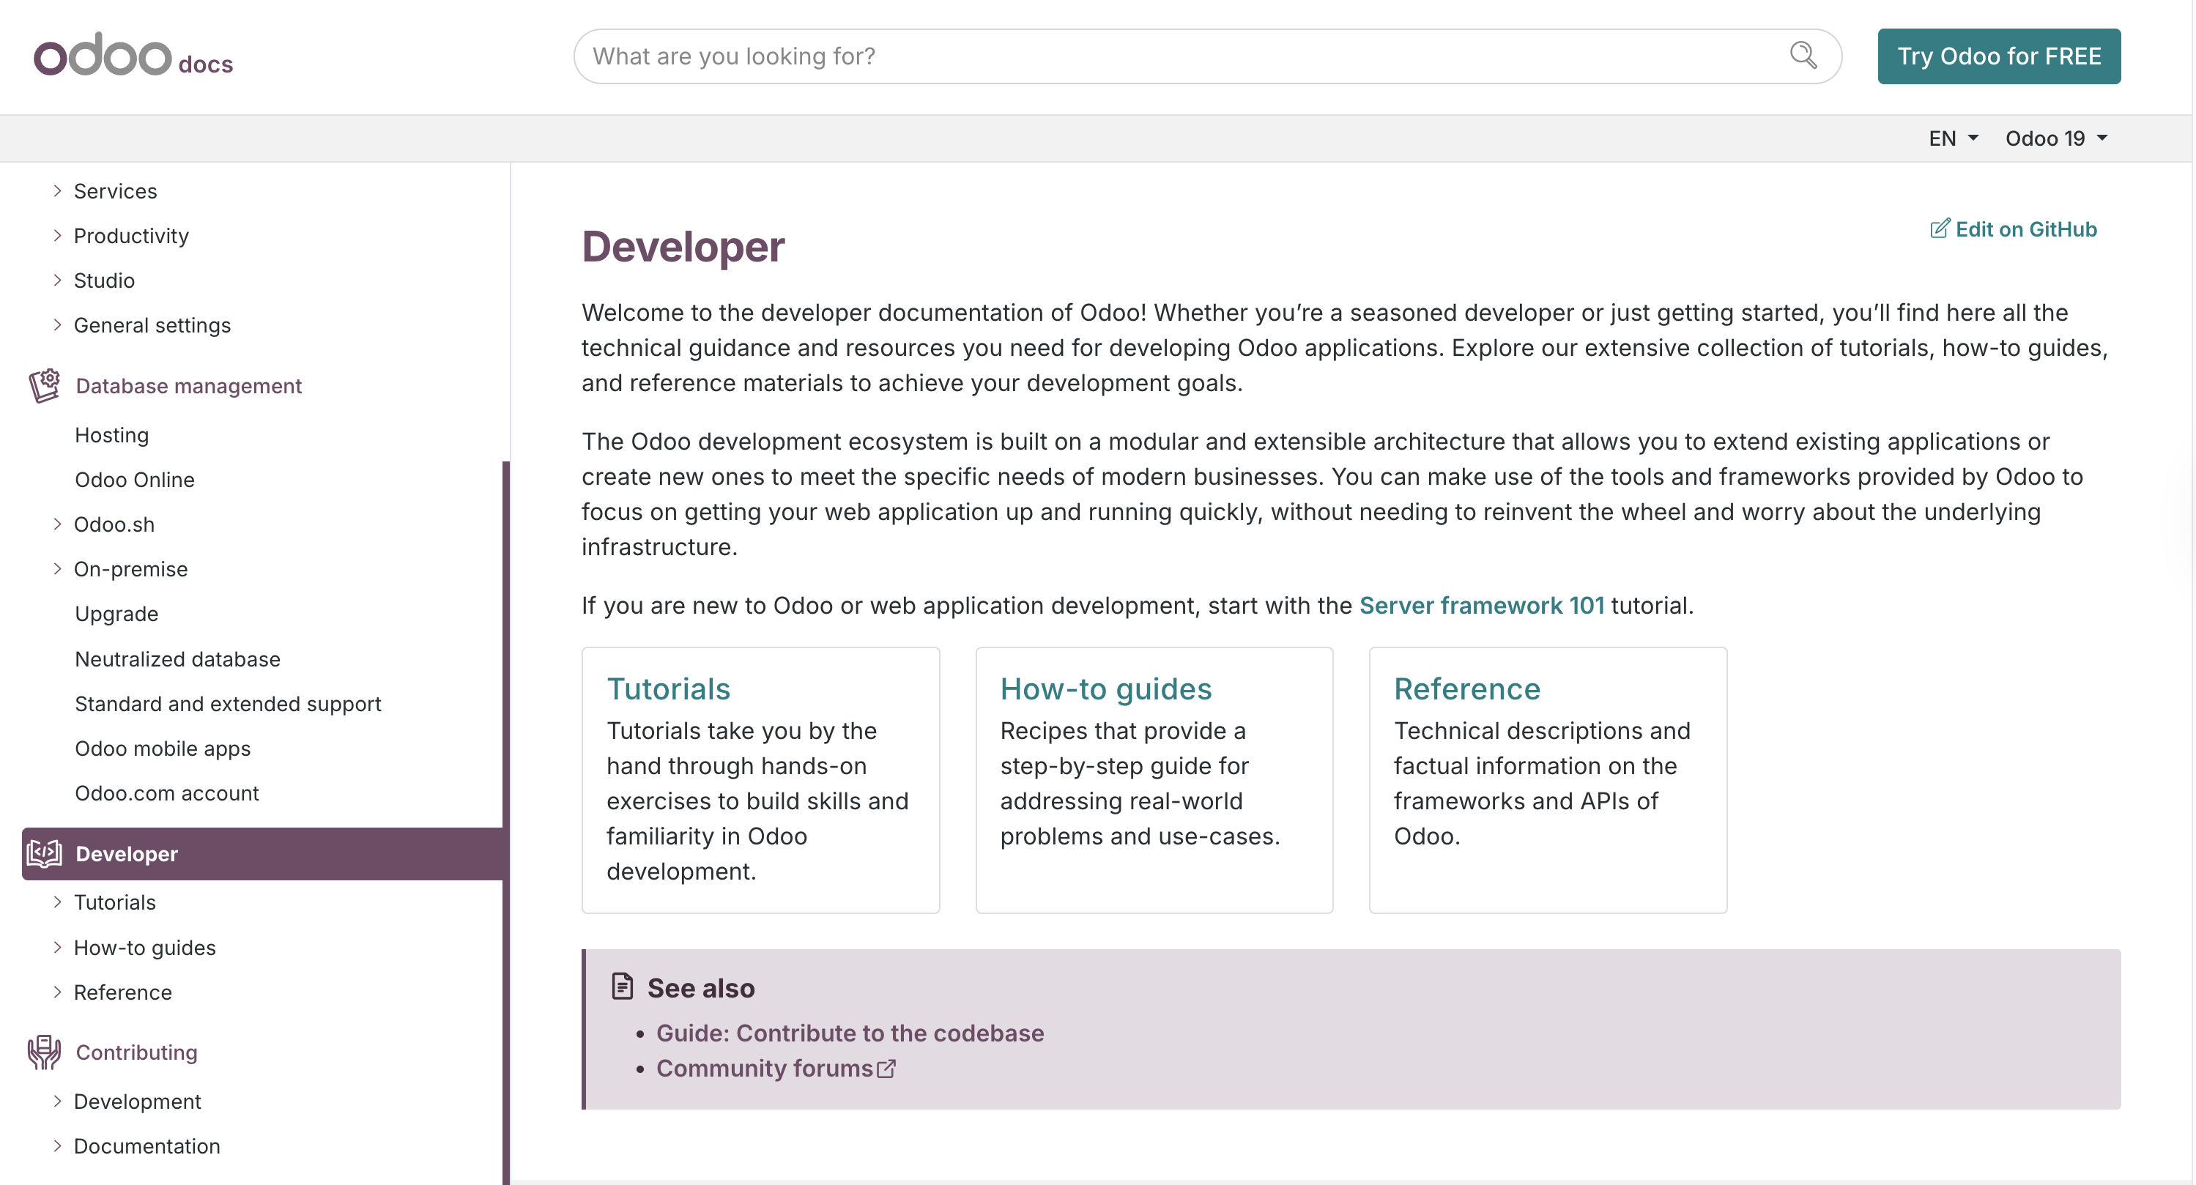Click the Edit on GitHub pencil icon
The image size is (2196, 1185).
1939,229
